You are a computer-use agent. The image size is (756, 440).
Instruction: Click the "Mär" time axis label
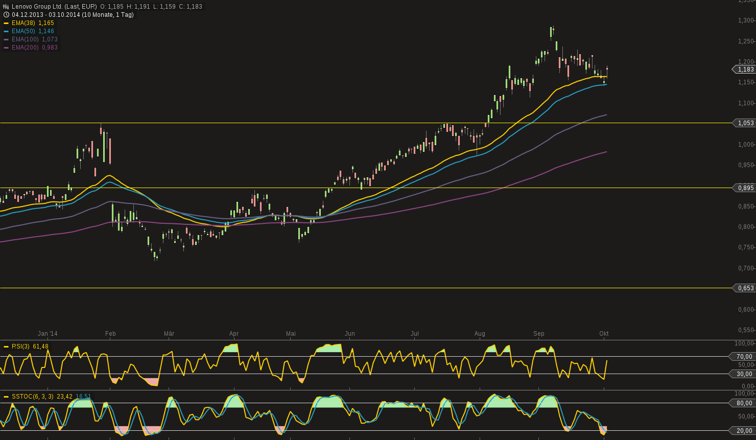pyautogui.click(x=169, y=334)
